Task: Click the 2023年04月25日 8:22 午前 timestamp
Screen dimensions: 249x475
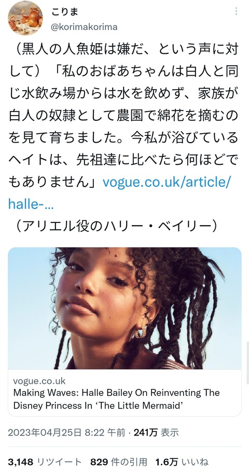Action: (x=66, y=433)
